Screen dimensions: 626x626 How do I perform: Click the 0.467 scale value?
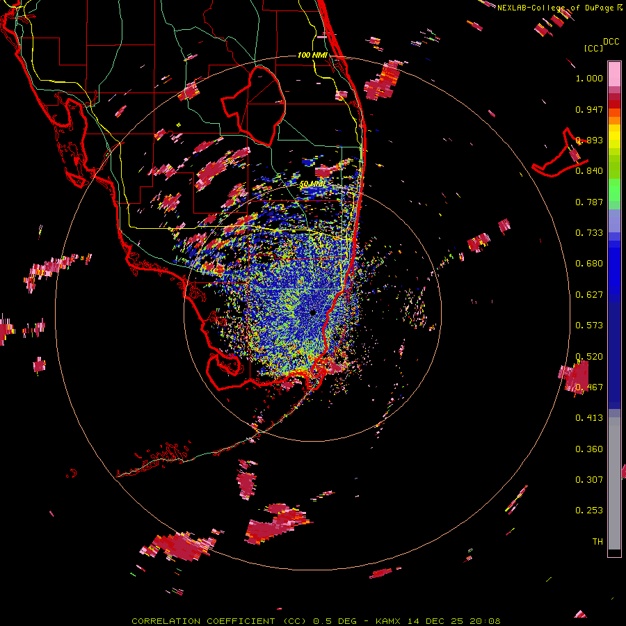[x=589, y=387]
